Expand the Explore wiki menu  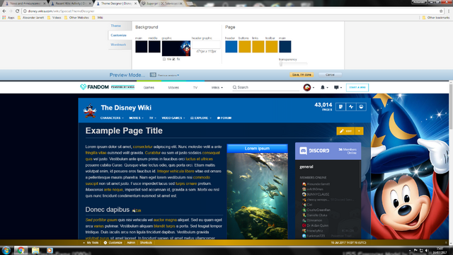point(201,118)
